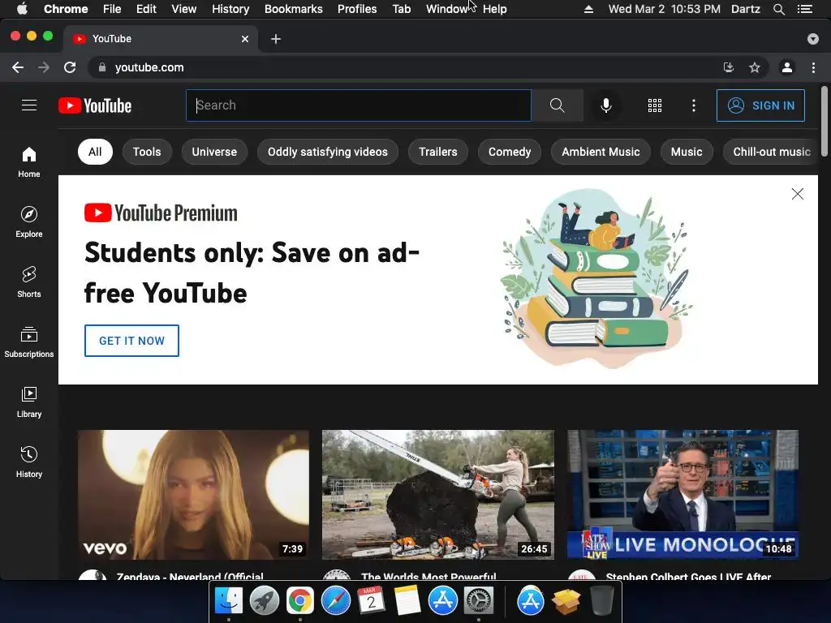Open Explore in sidebar

tap(29, 222)
